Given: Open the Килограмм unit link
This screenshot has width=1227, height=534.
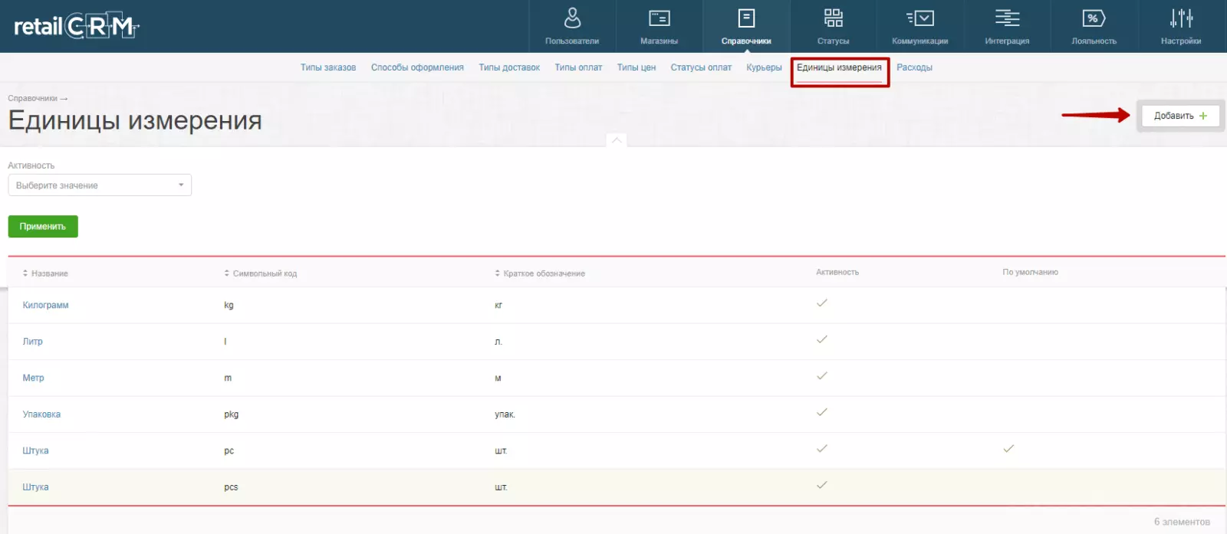Looking at the screenshot, I should (45, 305).
